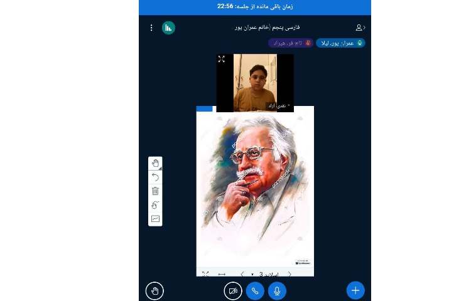
Task: Toggle multi-user whiteboard mode
Action: pos(155,205)
